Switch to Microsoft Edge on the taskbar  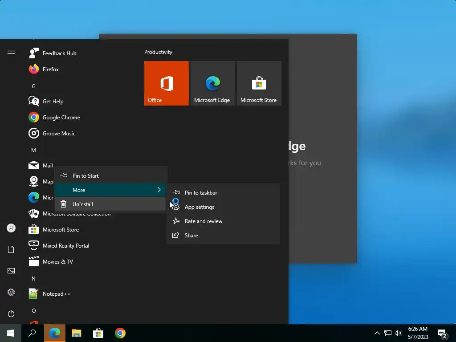coord(55,333)
